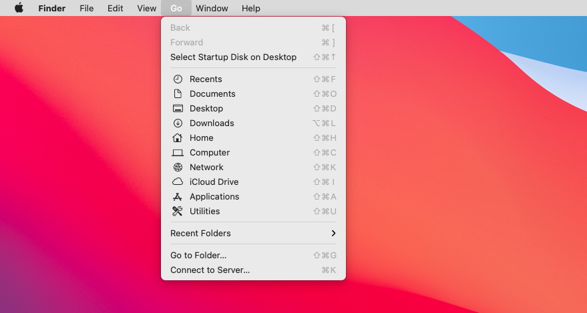Click the Home house icon
Image resolution: width=587 pixels, height=313 pixels.
178,137
